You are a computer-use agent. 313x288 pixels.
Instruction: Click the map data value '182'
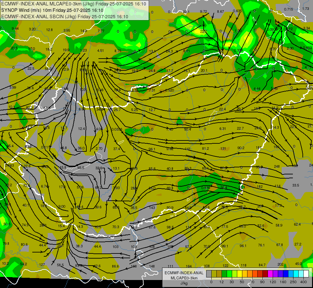pos(260,187)
